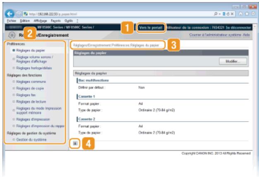This screenshot has height=177, width=259.
Task: Select Réglages du papier in sidebar
Action: pyautogui.click(x=31, y=50)
